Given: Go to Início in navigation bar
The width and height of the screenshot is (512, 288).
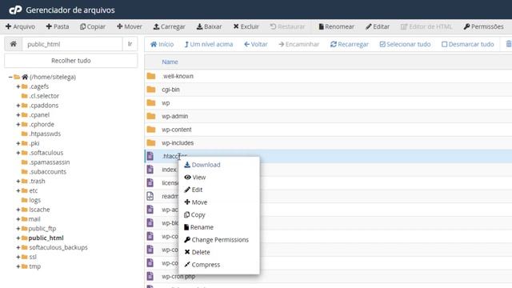Looking at the screenshot, I should point(162,45).
